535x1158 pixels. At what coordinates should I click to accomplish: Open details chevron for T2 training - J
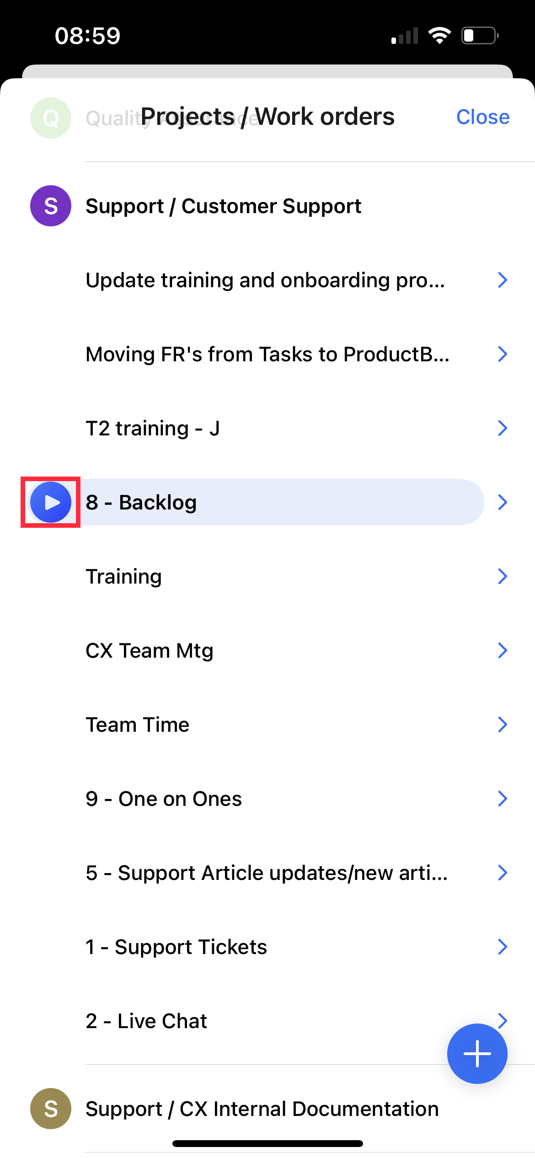pos(503,428)
